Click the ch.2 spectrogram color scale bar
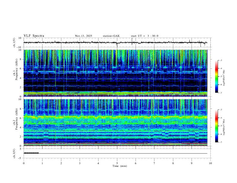 coord(217,126)
